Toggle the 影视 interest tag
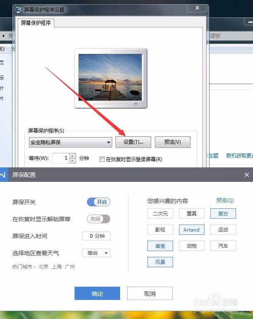The image size is (253, 319). 160,230
